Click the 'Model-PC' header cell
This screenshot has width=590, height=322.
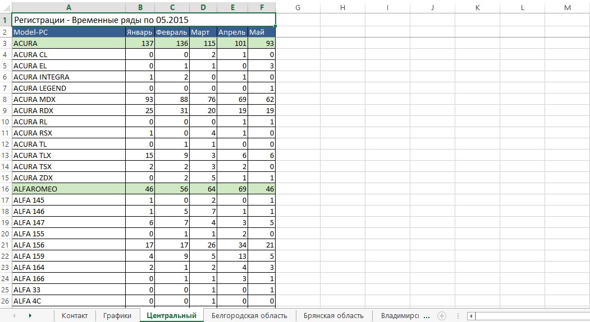pyautogui.click(x=68, y=32)
